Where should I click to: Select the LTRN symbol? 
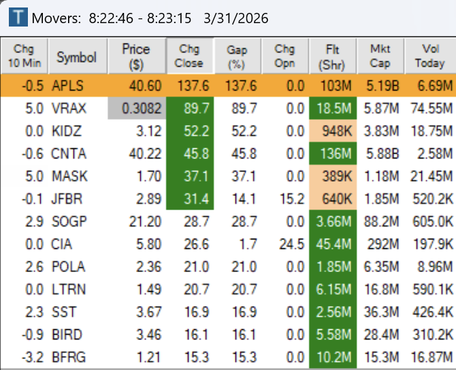[x=69, y=290]
